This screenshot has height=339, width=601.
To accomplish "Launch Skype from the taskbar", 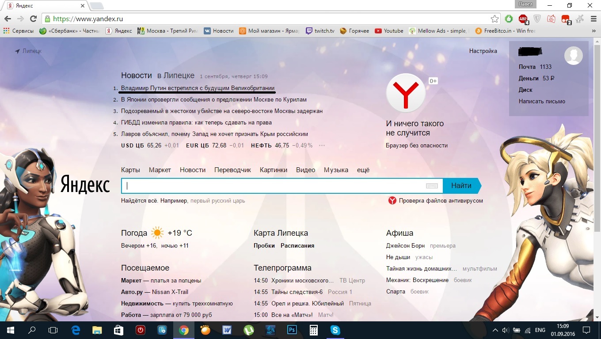I will [x=335, y=330].
